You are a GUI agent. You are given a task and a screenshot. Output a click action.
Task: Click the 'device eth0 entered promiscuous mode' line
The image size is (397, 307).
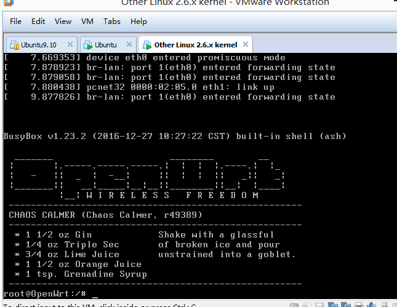coord(145,57)
